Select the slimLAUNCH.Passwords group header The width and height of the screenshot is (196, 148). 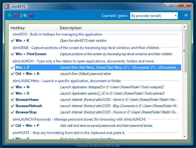79,119
